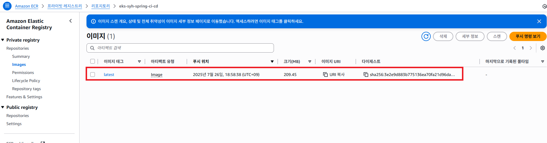The width and height of the screenshot is (547, 143).
Task: Click URI 복사 text
Action: (337, 75)
